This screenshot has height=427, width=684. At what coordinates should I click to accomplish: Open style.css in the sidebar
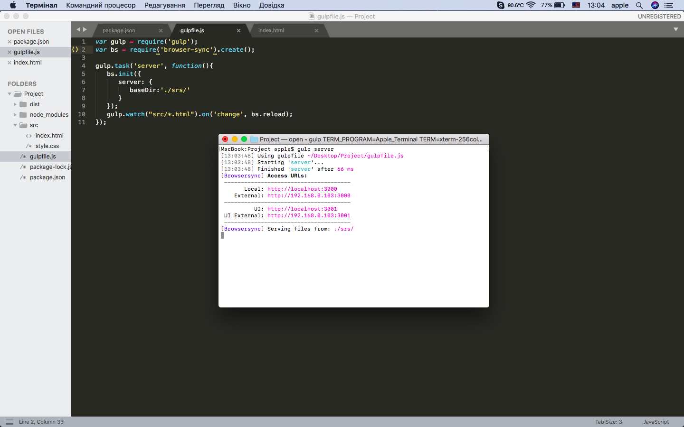click(x=47, y=146)
